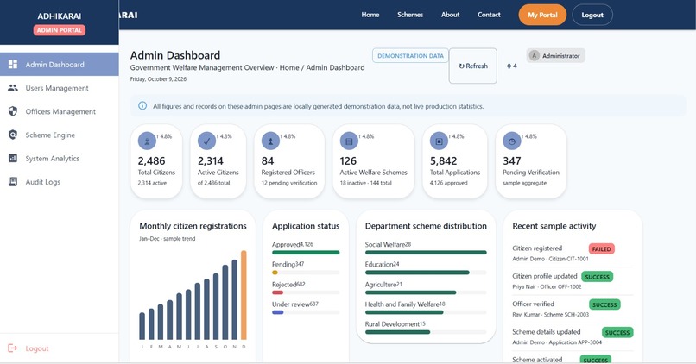View the Audit Logs
Viewport: 696px width, 364px height.
60,182
